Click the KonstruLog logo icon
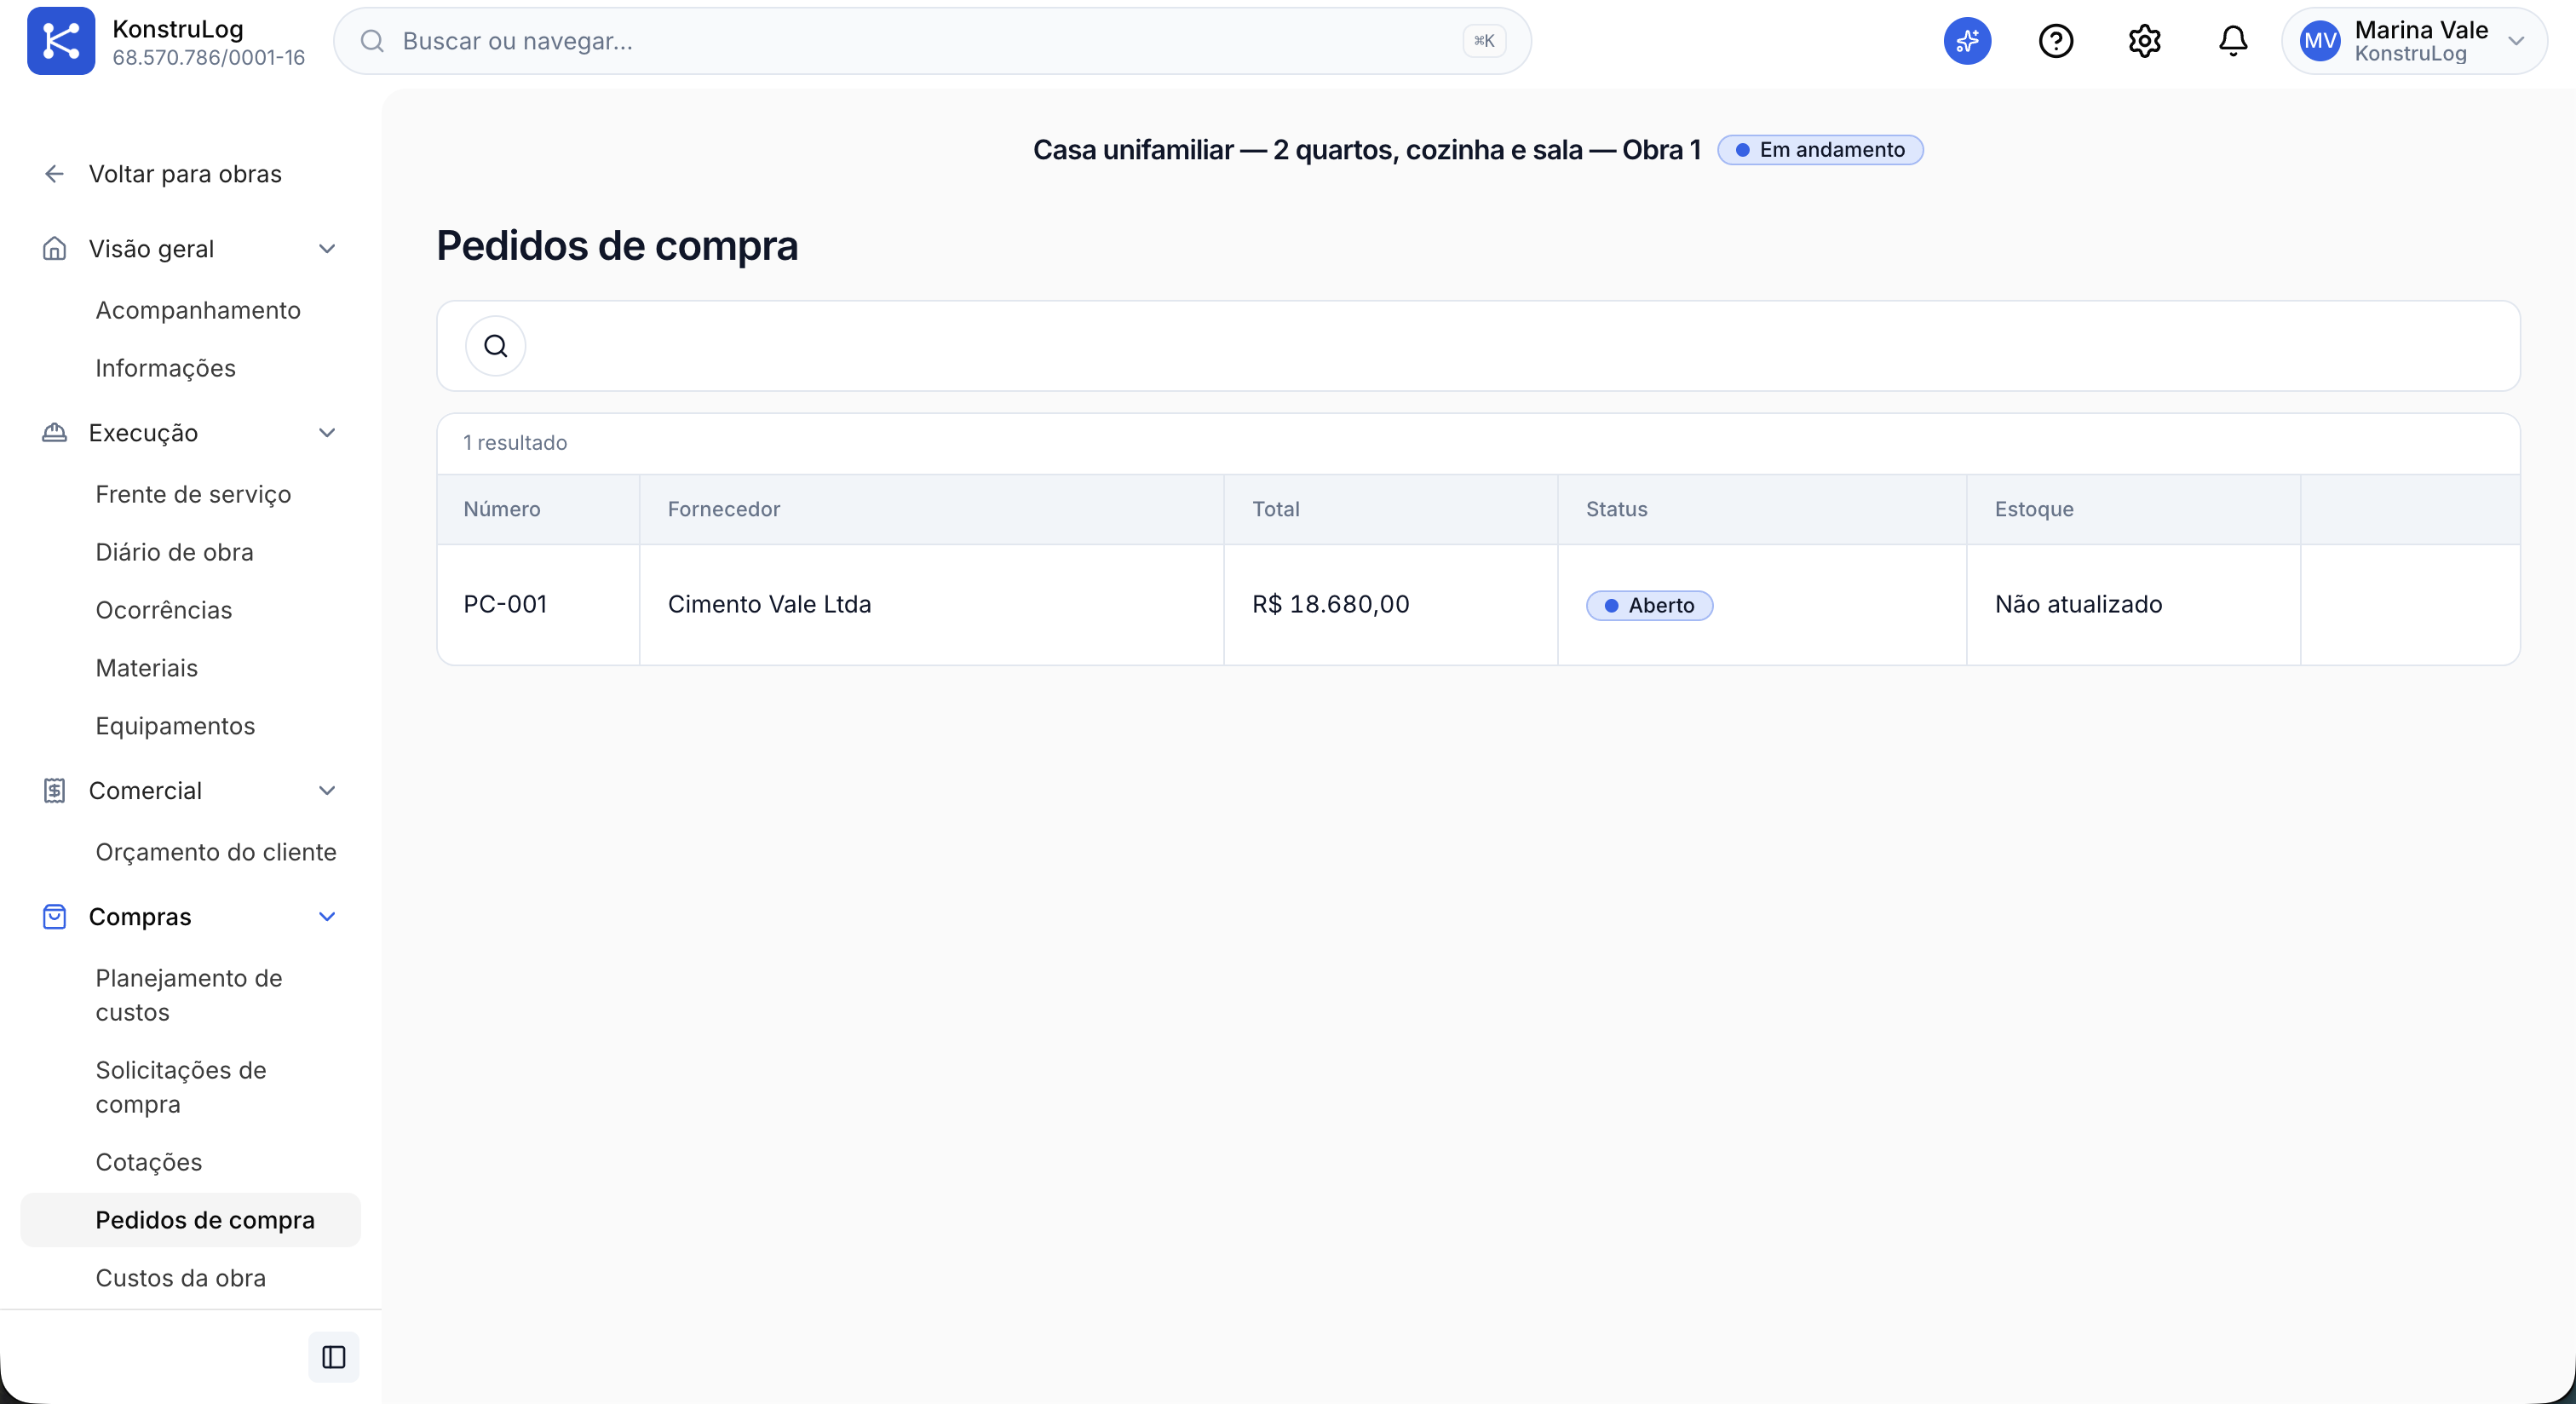Viewport: 2576px width, 1404px height. coord(61,41)
